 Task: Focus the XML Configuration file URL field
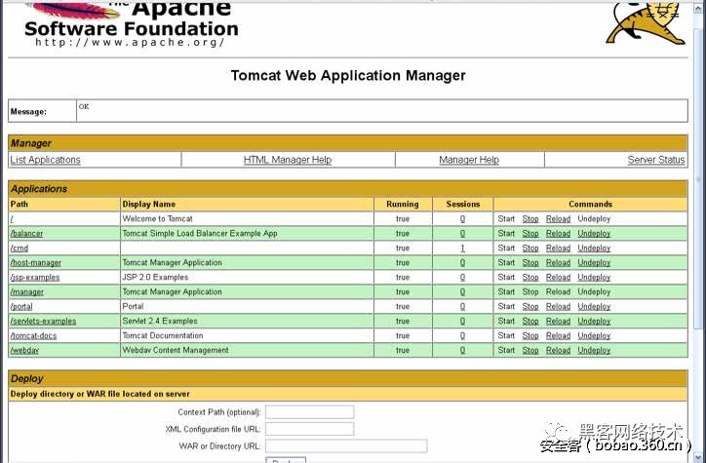pyautogui.click(x=310, y=429)
